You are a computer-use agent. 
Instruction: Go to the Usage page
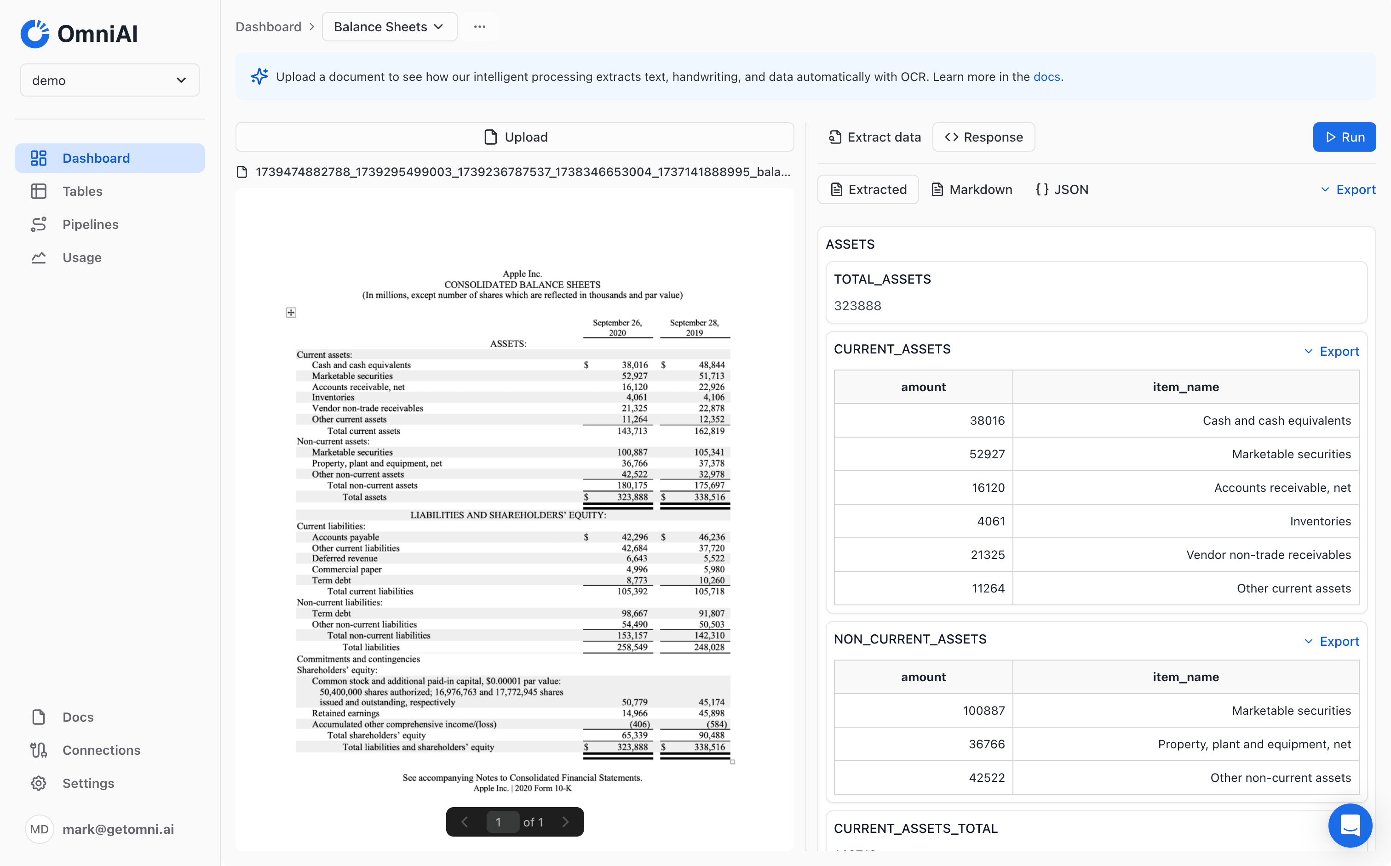pos(81,258)
